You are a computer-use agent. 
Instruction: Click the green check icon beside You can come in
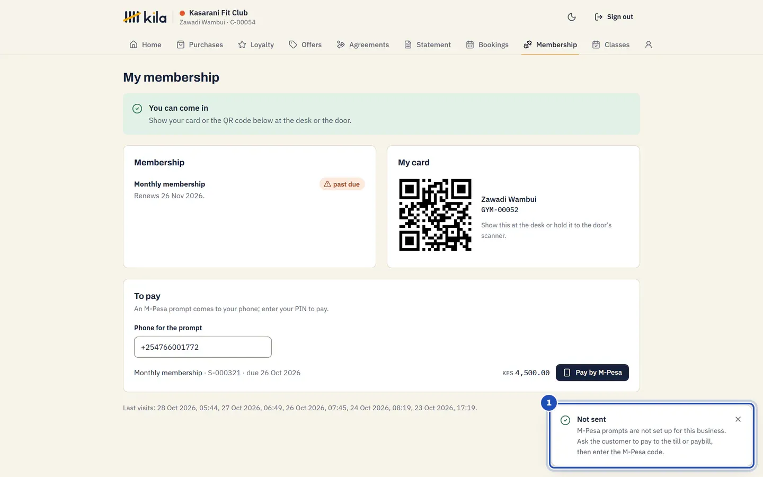coord(137,108)
